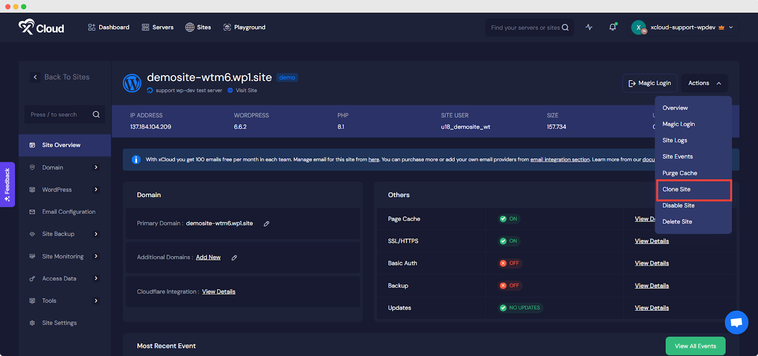The image size is (758, 356).
Task: Choose Purge Cache from Actions menu
Action: click(x=680, y=173)
